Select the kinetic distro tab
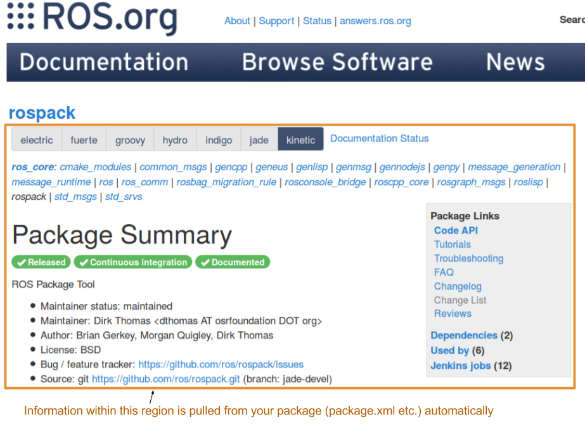This screenshot has height=424, width=585. [300, 140]
